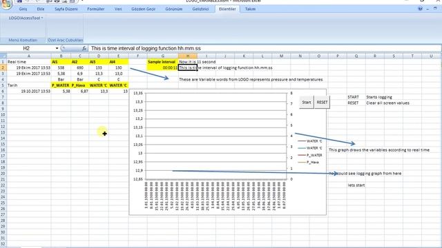The width and height of the screenshot is (442, 248).
Task: Select the 'Starts logging' cell
Action: tap(379, 97)
